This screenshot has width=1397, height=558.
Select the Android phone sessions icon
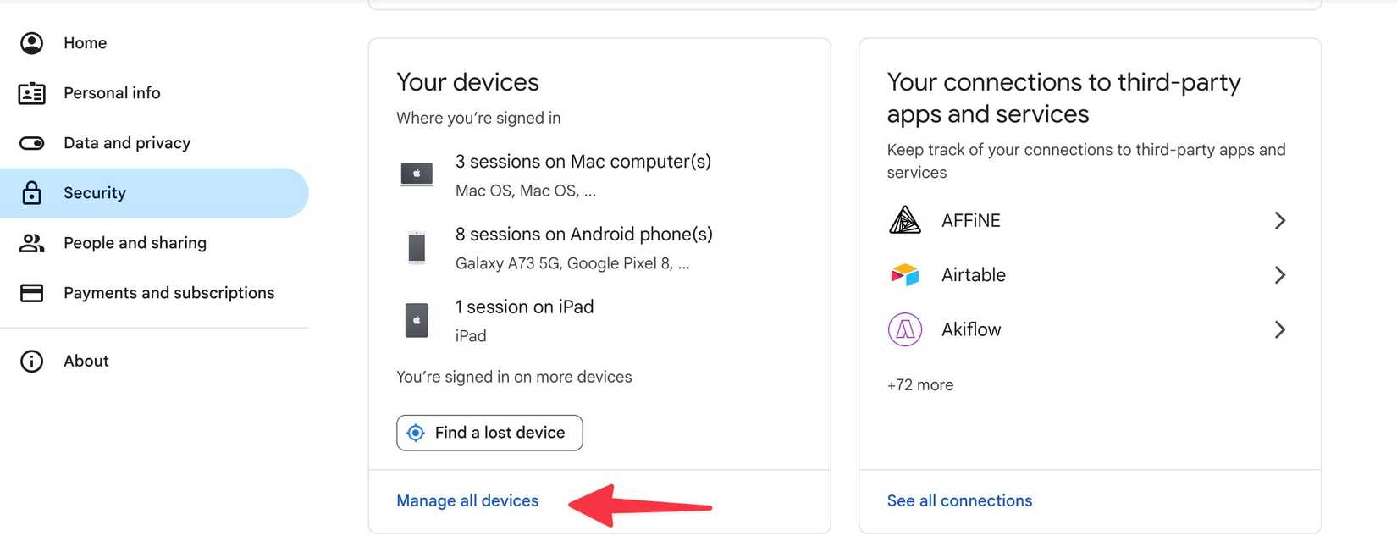point(416,247)
